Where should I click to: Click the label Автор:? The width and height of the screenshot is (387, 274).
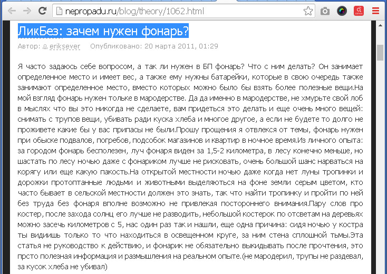point(29,46)
